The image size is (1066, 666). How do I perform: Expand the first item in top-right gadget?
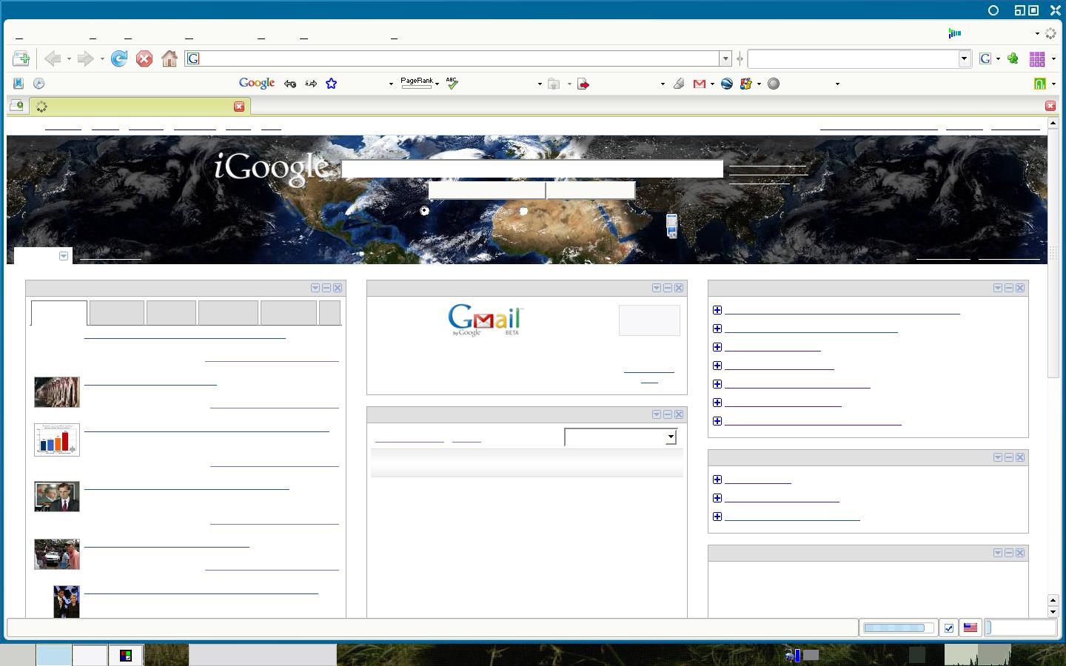pos(717,310)
